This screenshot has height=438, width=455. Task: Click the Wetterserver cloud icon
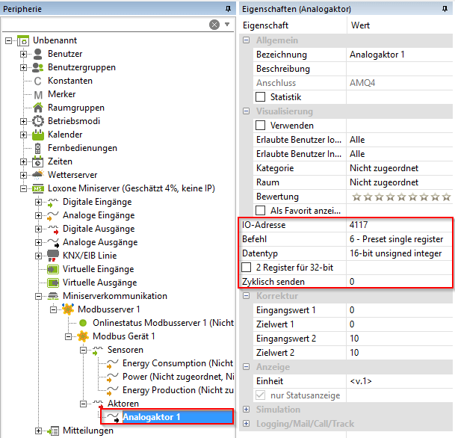click(39, 175)
